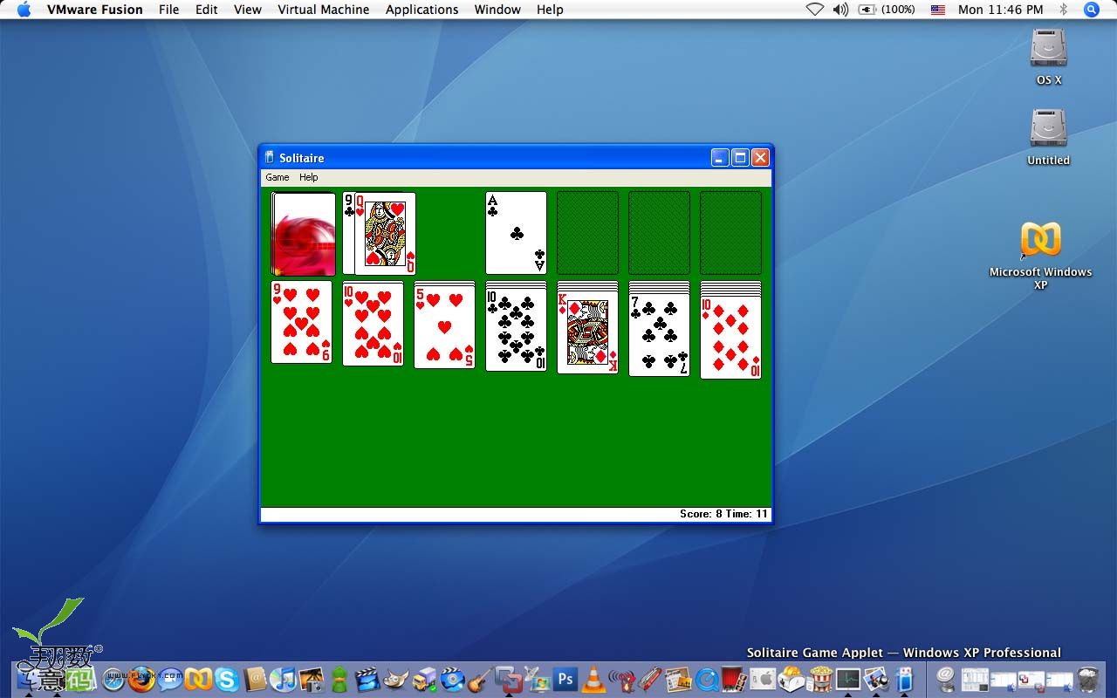Open the Applications menu
The image size is (1117, 698).
[422, 10]
